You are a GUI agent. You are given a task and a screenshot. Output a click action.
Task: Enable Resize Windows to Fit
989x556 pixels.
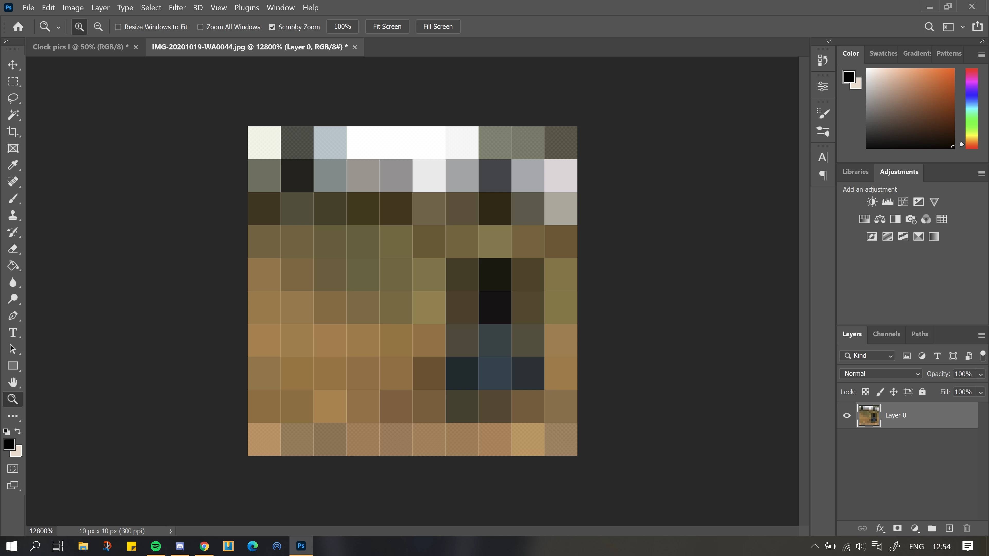118,27
